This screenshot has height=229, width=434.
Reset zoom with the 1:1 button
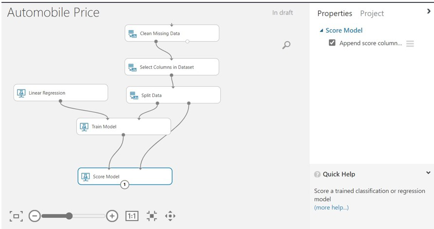click(132, 216)
